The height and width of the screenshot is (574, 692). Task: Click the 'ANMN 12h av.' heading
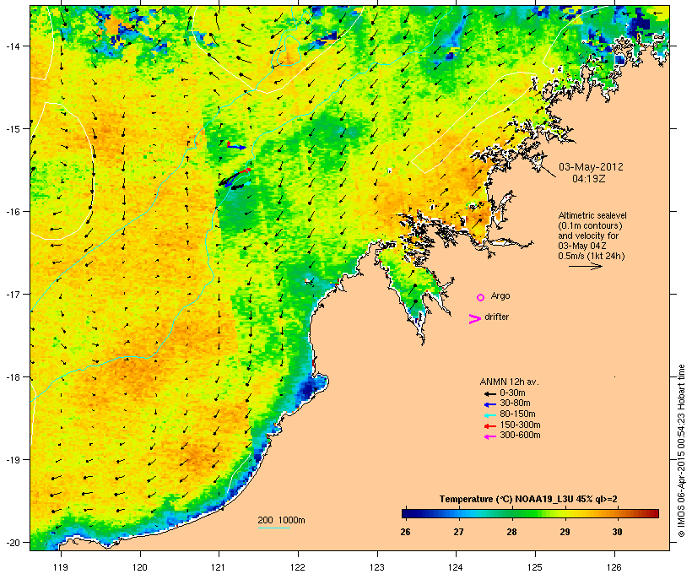tap(509, 382)
